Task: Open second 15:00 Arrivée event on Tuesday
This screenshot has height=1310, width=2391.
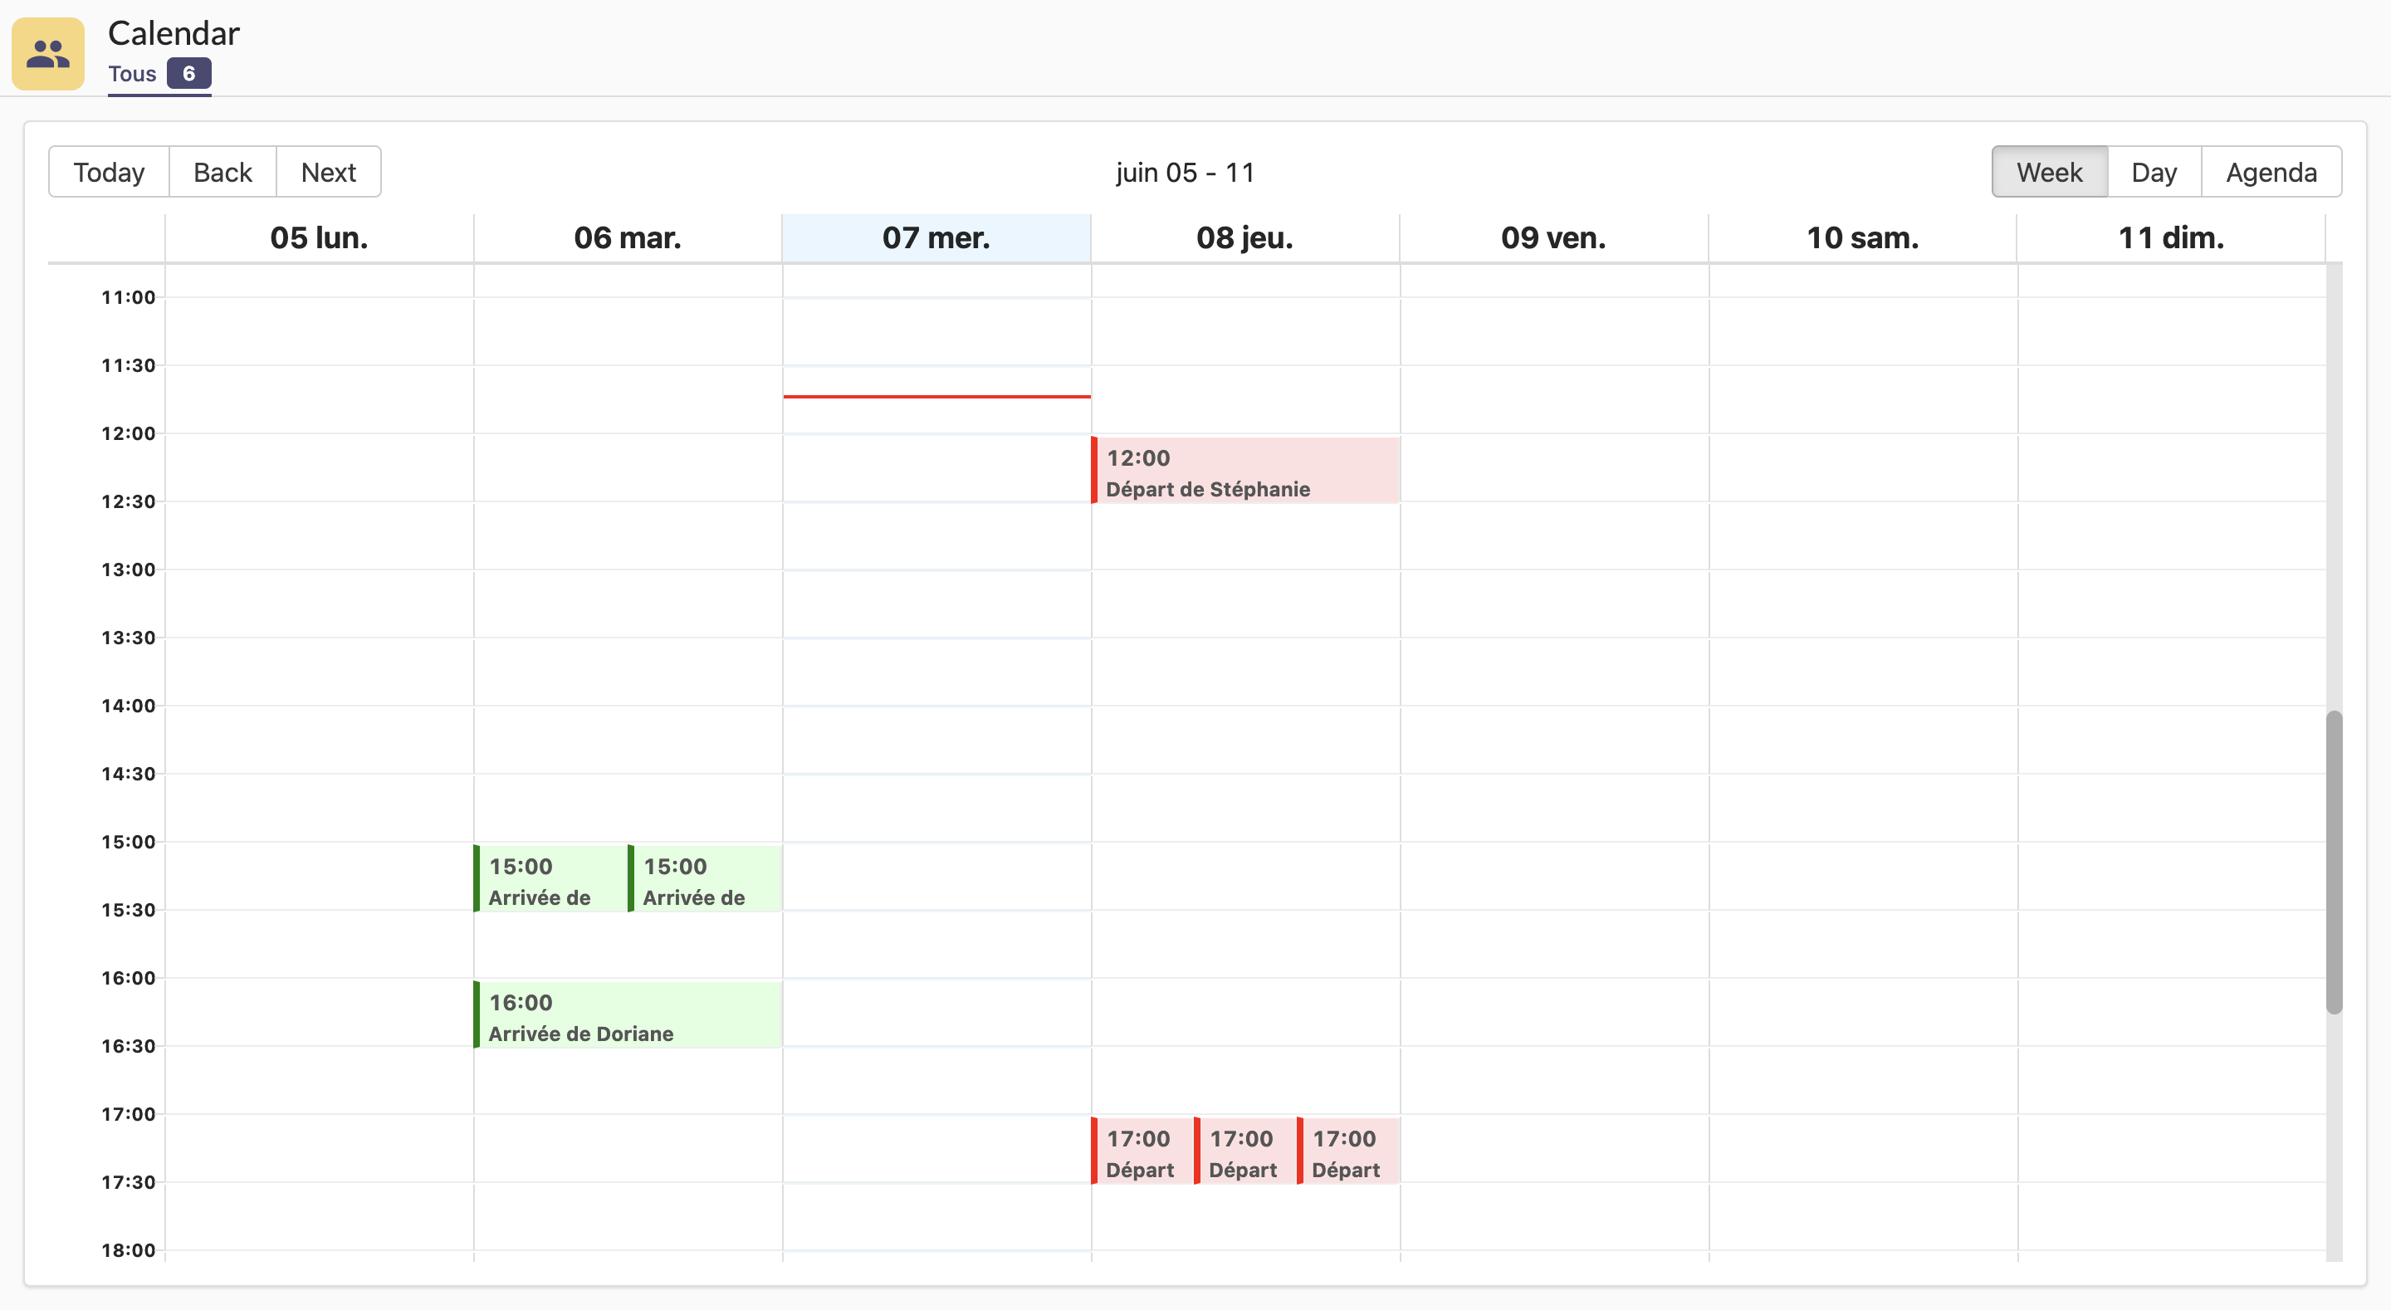Action: pyautogui.click(x=705, y=879)
